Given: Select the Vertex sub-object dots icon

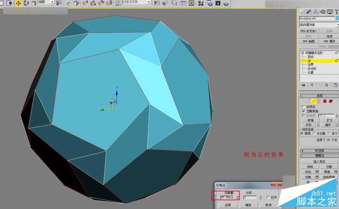Looking at the screenshot, I should pyautogui.click(x=307, y=101).
